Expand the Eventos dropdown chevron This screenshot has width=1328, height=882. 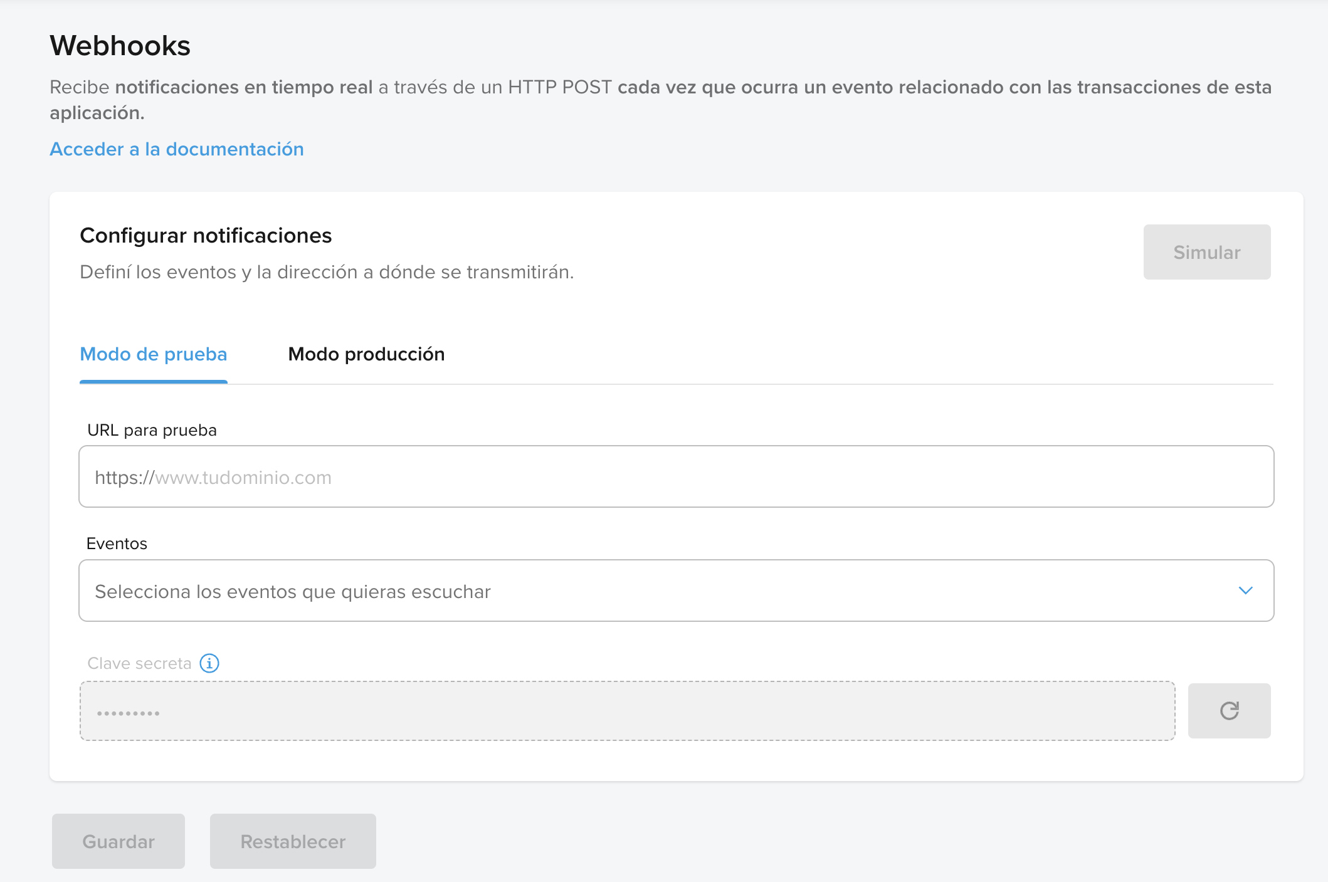point(1245,591)
